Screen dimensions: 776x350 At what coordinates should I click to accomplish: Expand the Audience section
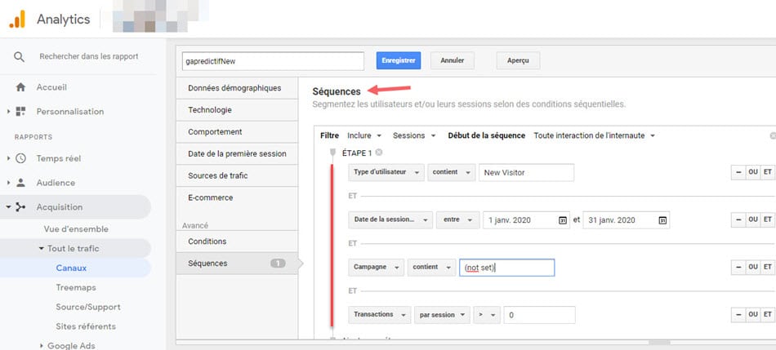coord(8,183)
